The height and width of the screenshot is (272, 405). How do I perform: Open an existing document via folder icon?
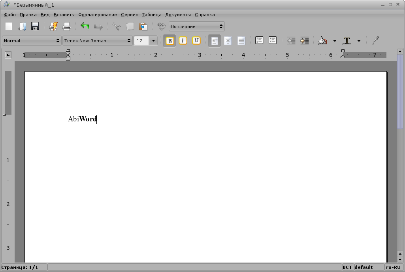pos(22,26)
